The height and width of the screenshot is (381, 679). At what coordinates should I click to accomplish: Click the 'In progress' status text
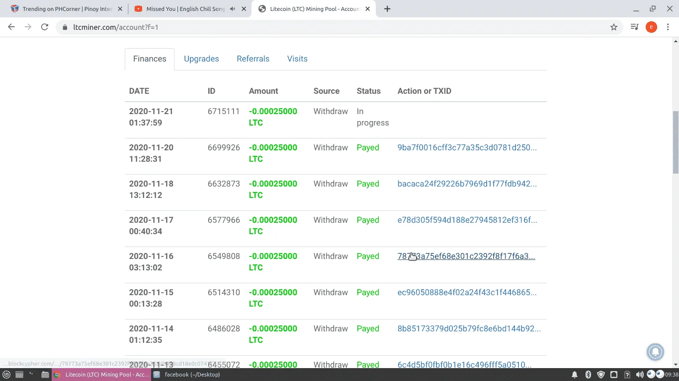[373, 117]
